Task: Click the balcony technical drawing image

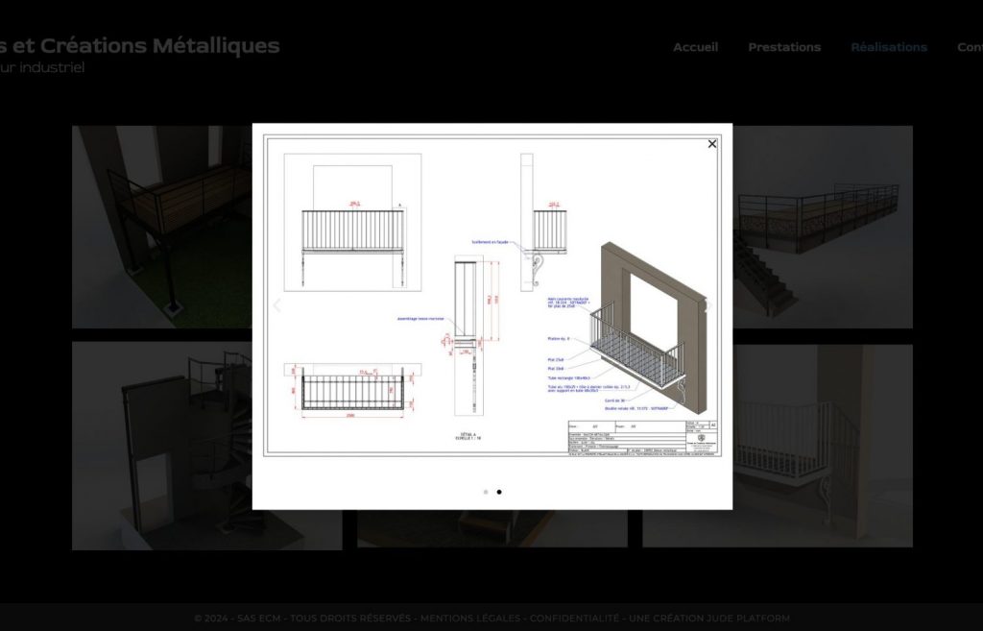Action: pos(491,298)
